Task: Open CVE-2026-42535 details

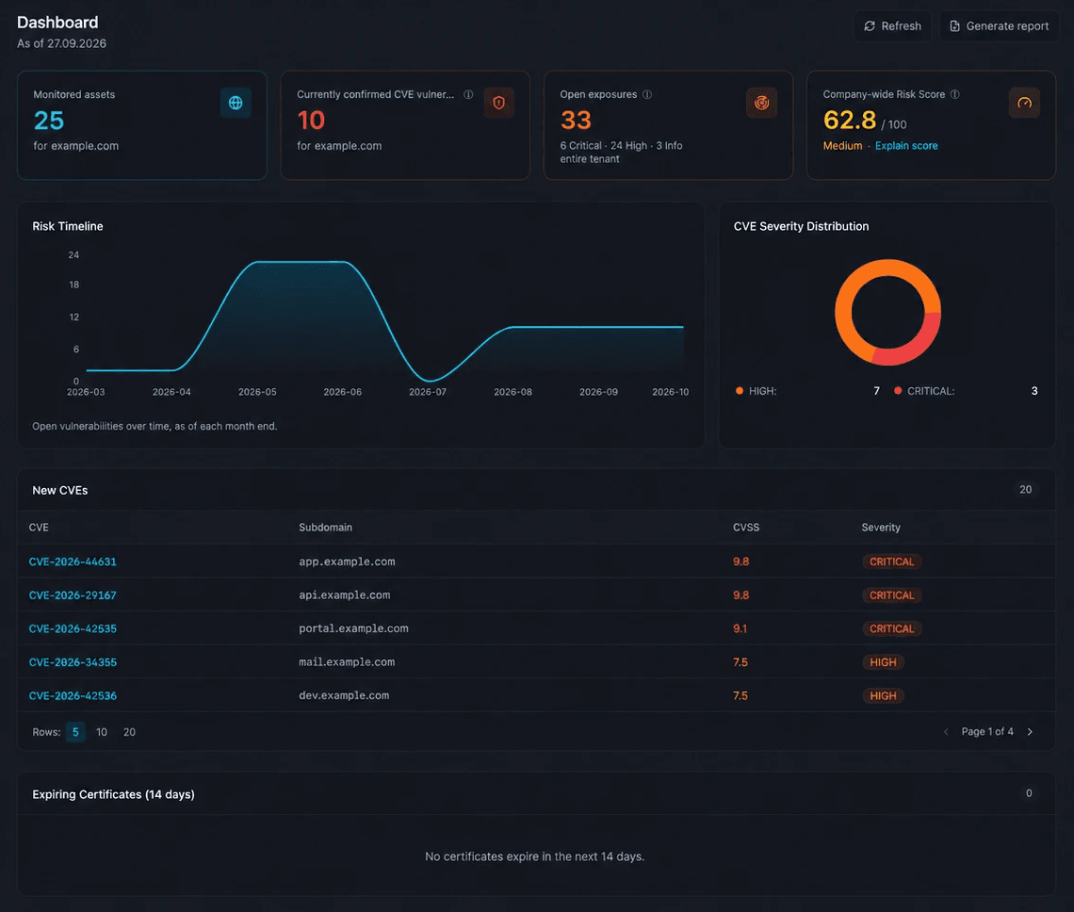Action: (x=73, y=628)
